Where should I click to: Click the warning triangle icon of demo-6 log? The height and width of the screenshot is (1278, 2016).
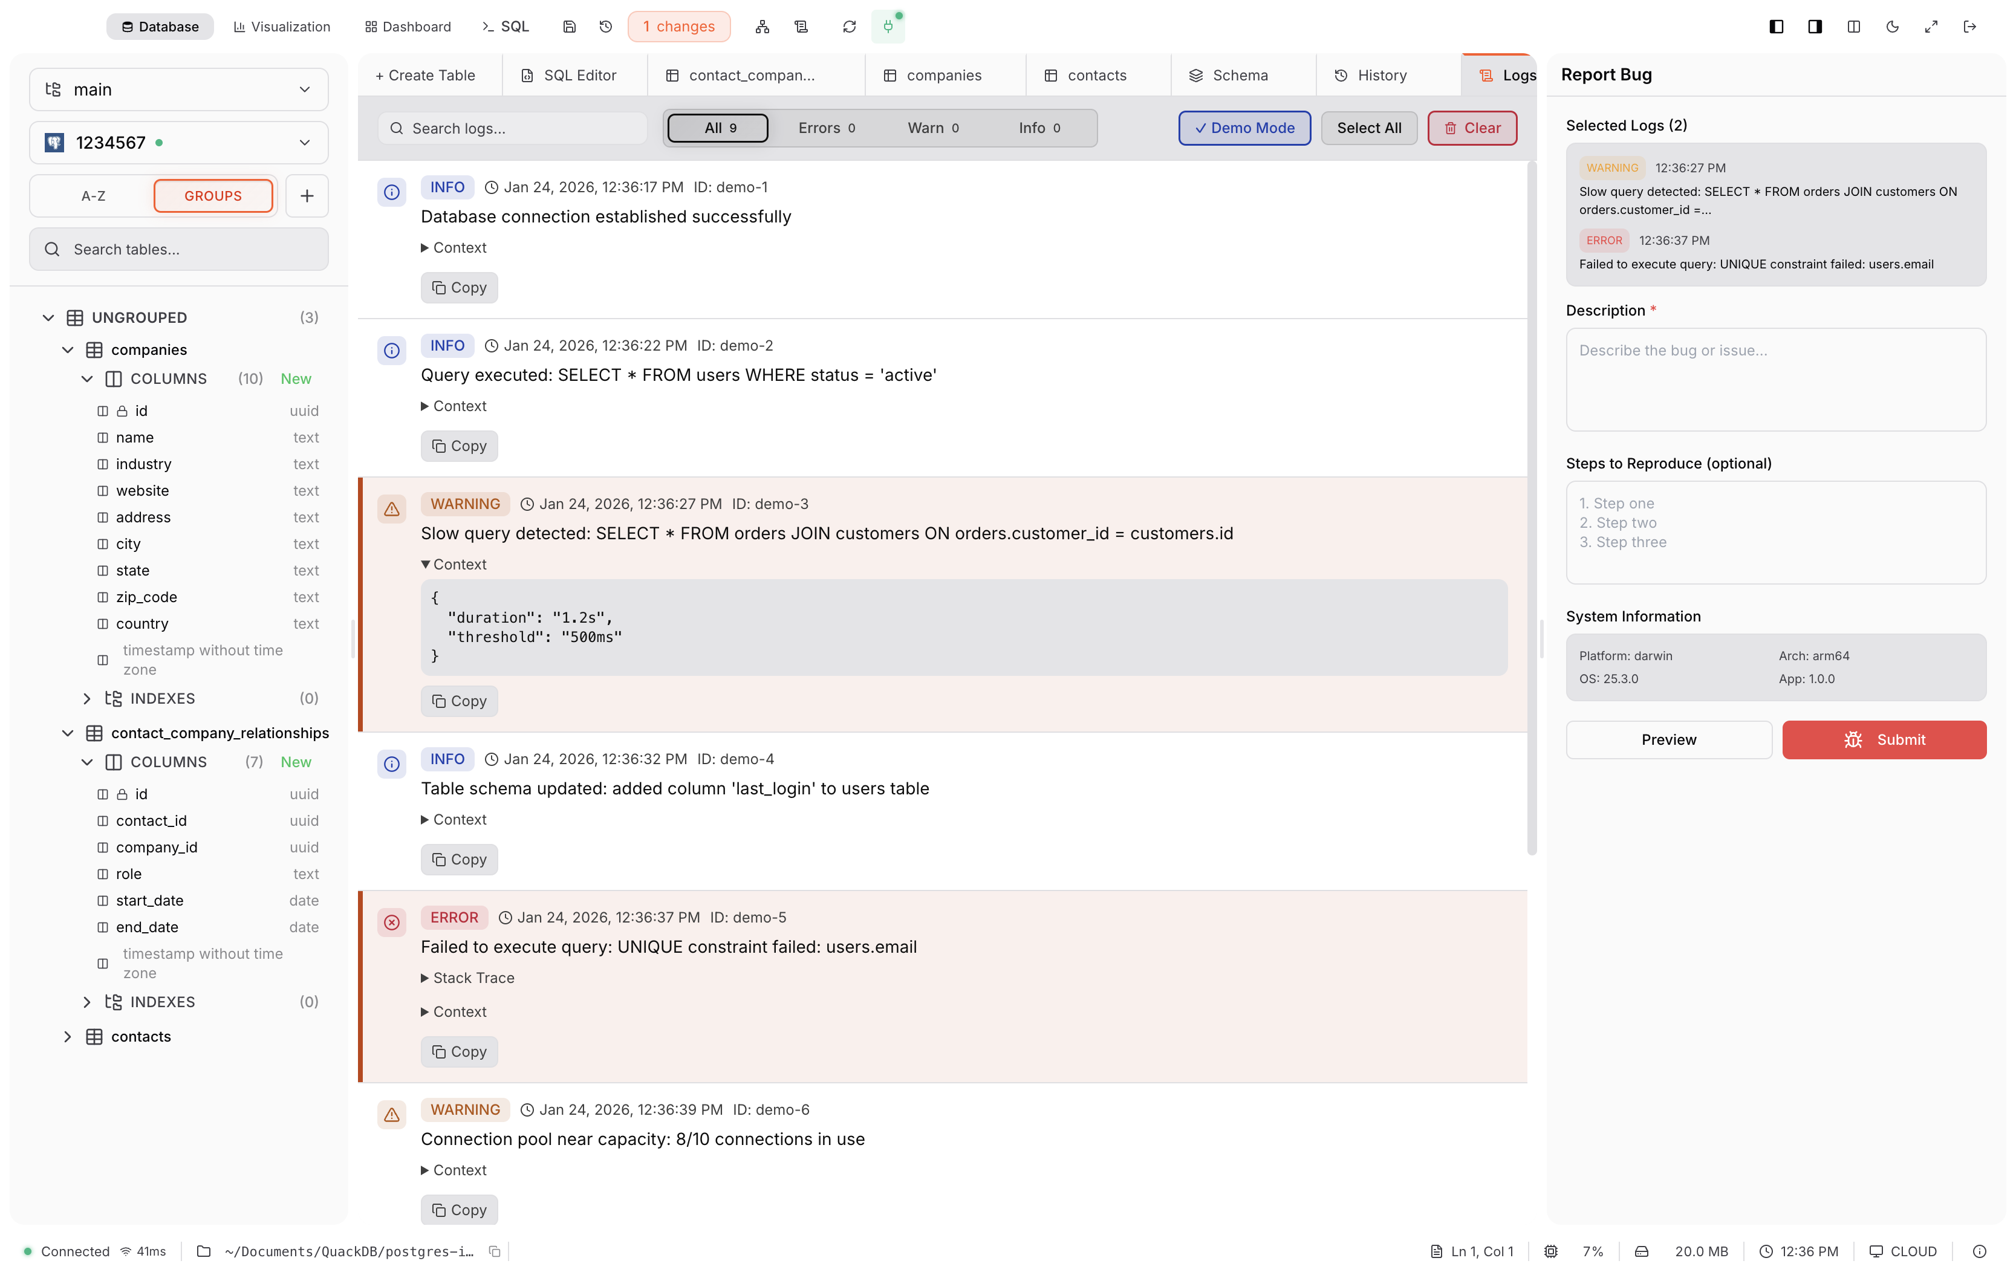pos(392,1115)
